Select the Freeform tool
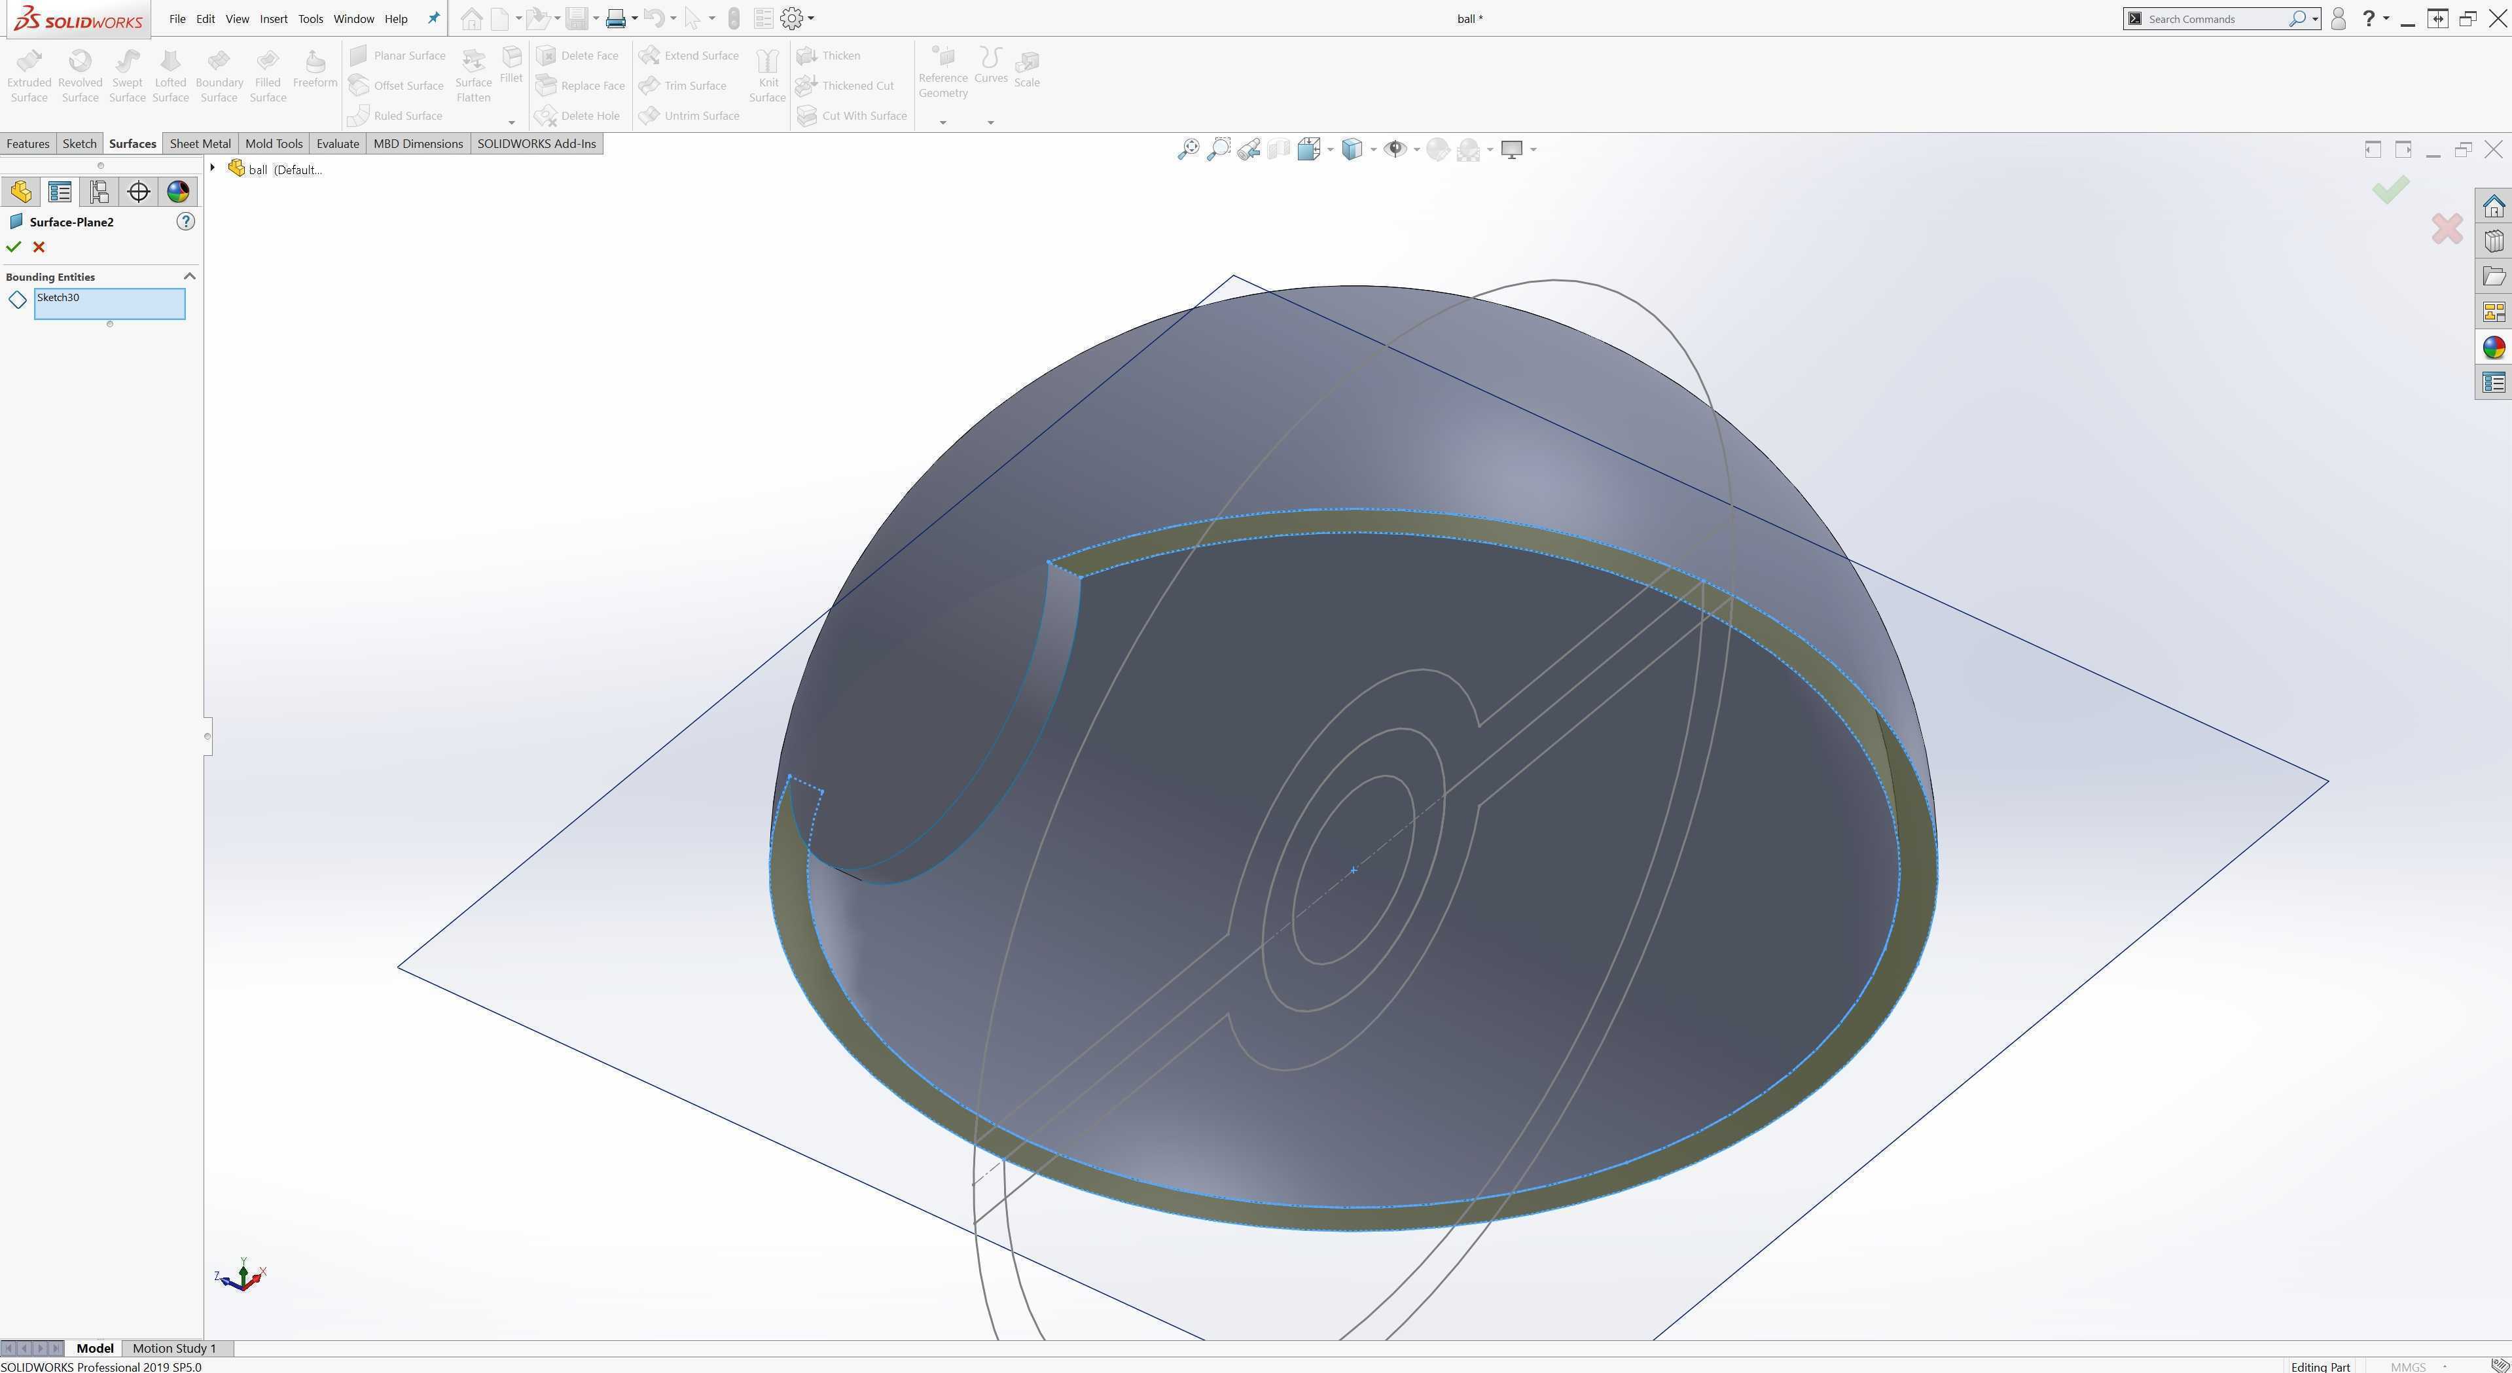The image size is (2512, 1373). click(315, 68)
